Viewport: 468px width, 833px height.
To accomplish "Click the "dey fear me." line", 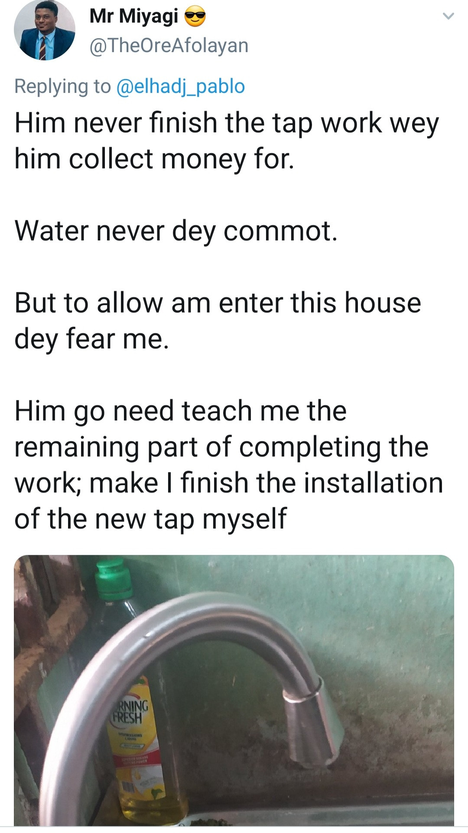I will (91, 339).
